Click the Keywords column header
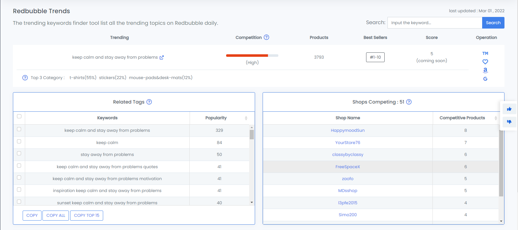Image resolution: width=518 pixels, height=230 pixels. [x=107, y=118]
